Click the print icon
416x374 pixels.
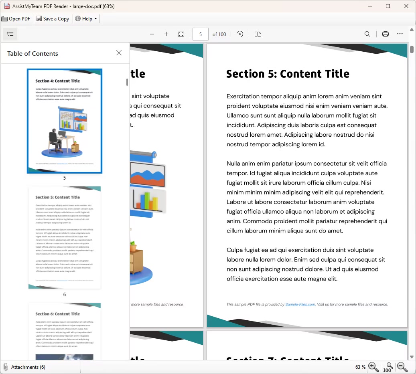[385, 34]
